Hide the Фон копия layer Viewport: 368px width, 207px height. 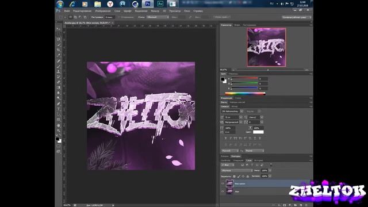(x=223, y=183)
